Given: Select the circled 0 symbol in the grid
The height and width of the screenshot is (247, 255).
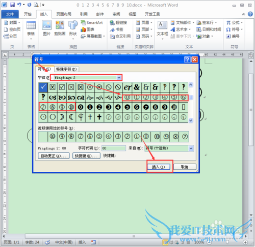Looking at the screenshot, I should click(127, 98).
